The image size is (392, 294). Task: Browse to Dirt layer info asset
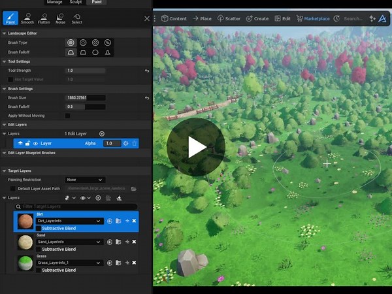118,221
